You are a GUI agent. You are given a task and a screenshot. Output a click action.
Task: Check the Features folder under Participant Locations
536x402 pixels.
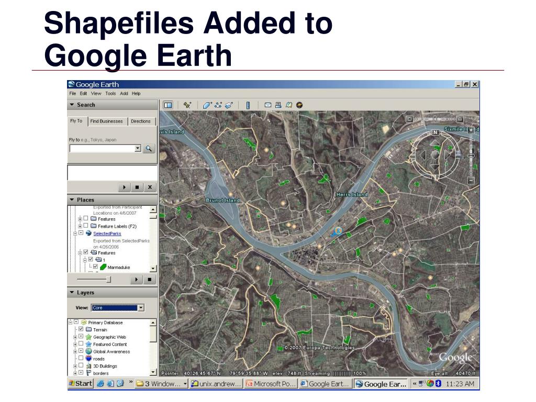point(86,218)
